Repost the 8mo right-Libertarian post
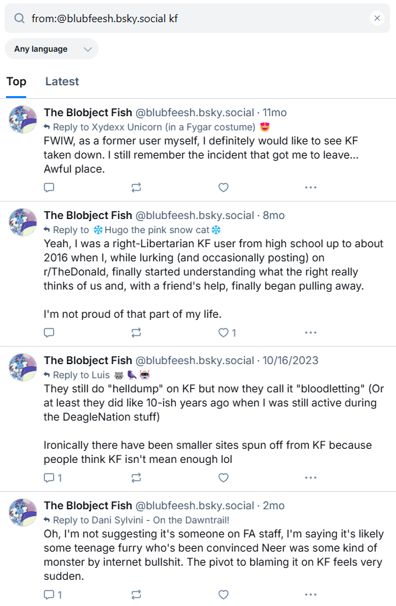Viewport: 396px width, 606px height. click(136, 333)
